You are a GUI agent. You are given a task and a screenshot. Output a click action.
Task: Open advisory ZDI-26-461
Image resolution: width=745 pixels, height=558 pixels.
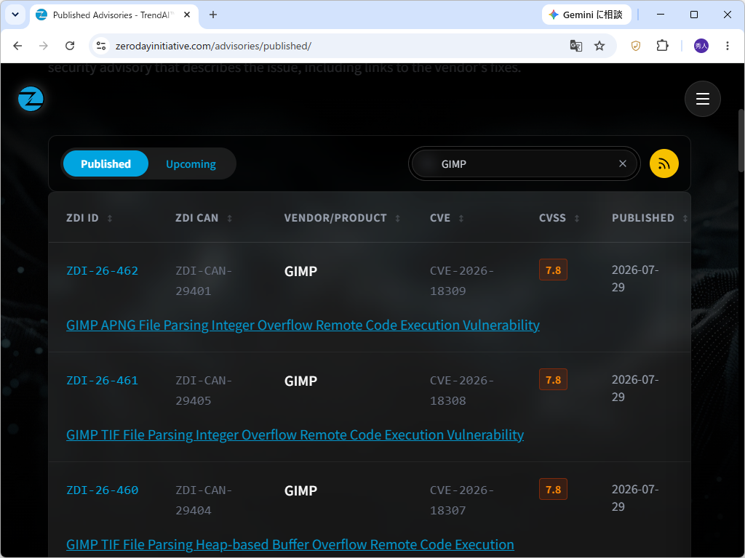(x=102, y=380)
